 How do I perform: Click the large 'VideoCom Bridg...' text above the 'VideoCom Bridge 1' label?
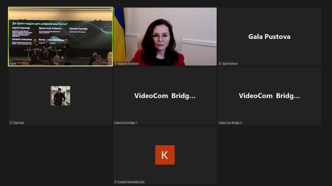pyautogui.click(x=165, y=96)
